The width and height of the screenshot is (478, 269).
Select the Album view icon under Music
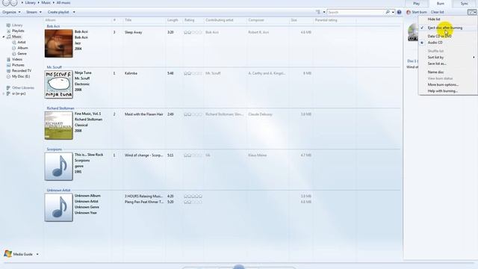pos(14,48)
